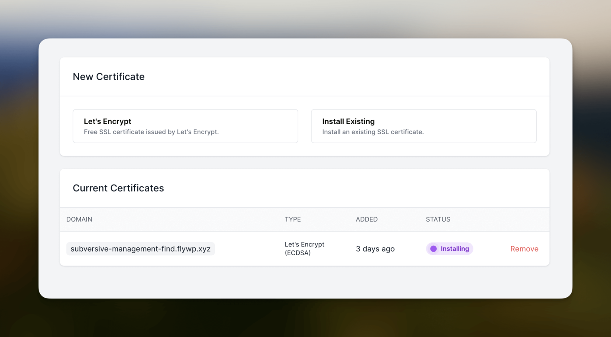The image size is (611, 337).
Task: Click the Installing status badge
Action: coord(449,248)
